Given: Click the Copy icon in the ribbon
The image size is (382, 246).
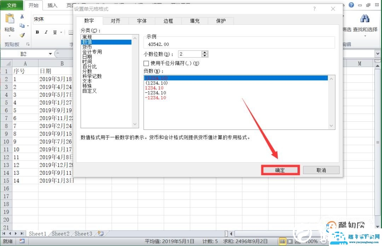Looking at the screenshot, I should tap(22, 25).
